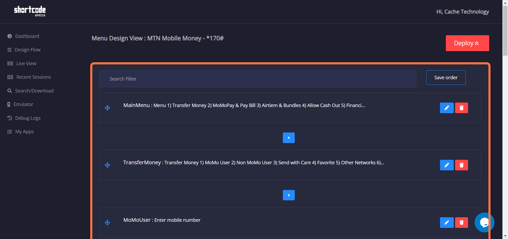Click the page scrollbar down arrow
The width and height of the screenshot is (508, 239).
tap(505, 236)
